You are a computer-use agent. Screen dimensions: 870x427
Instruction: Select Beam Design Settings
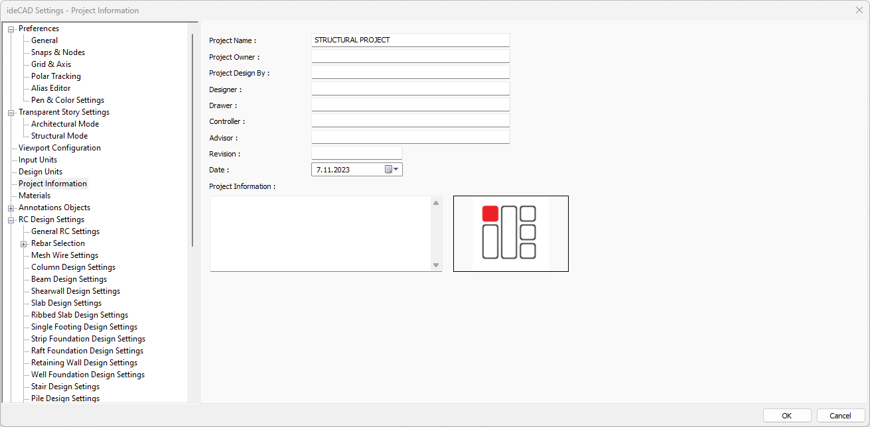point(68,278)
